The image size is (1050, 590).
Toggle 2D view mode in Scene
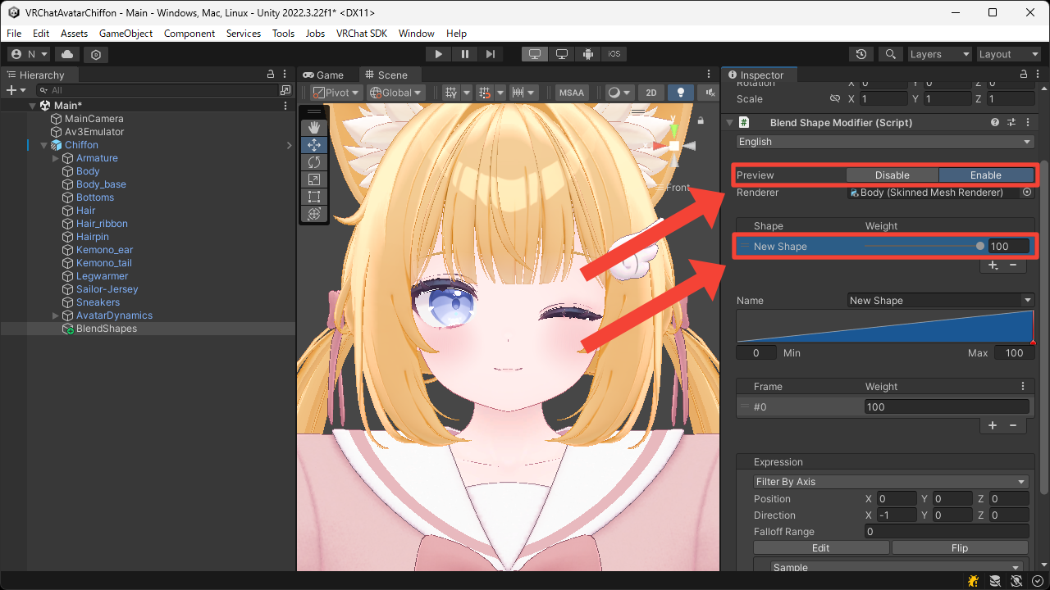[651, 93]
